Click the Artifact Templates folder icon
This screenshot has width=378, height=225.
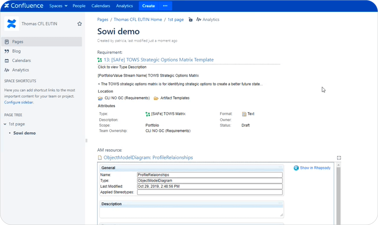coord(156,98)
